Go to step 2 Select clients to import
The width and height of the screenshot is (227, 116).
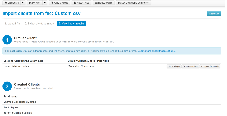(39, 24)
